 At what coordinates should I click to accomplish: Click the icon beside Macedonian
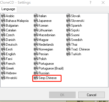point(36,35)
